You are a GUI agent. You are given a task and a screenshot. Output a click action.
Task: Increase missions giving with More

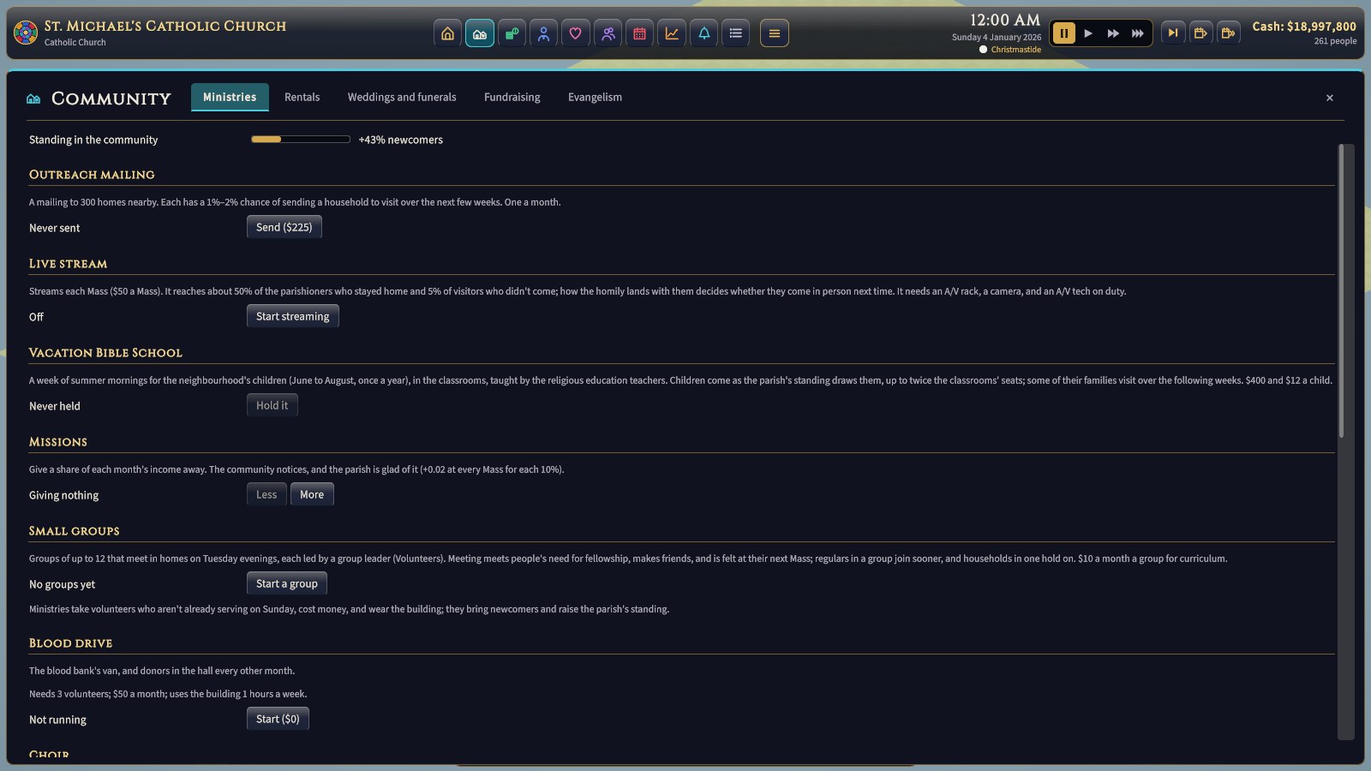[312, 494]
